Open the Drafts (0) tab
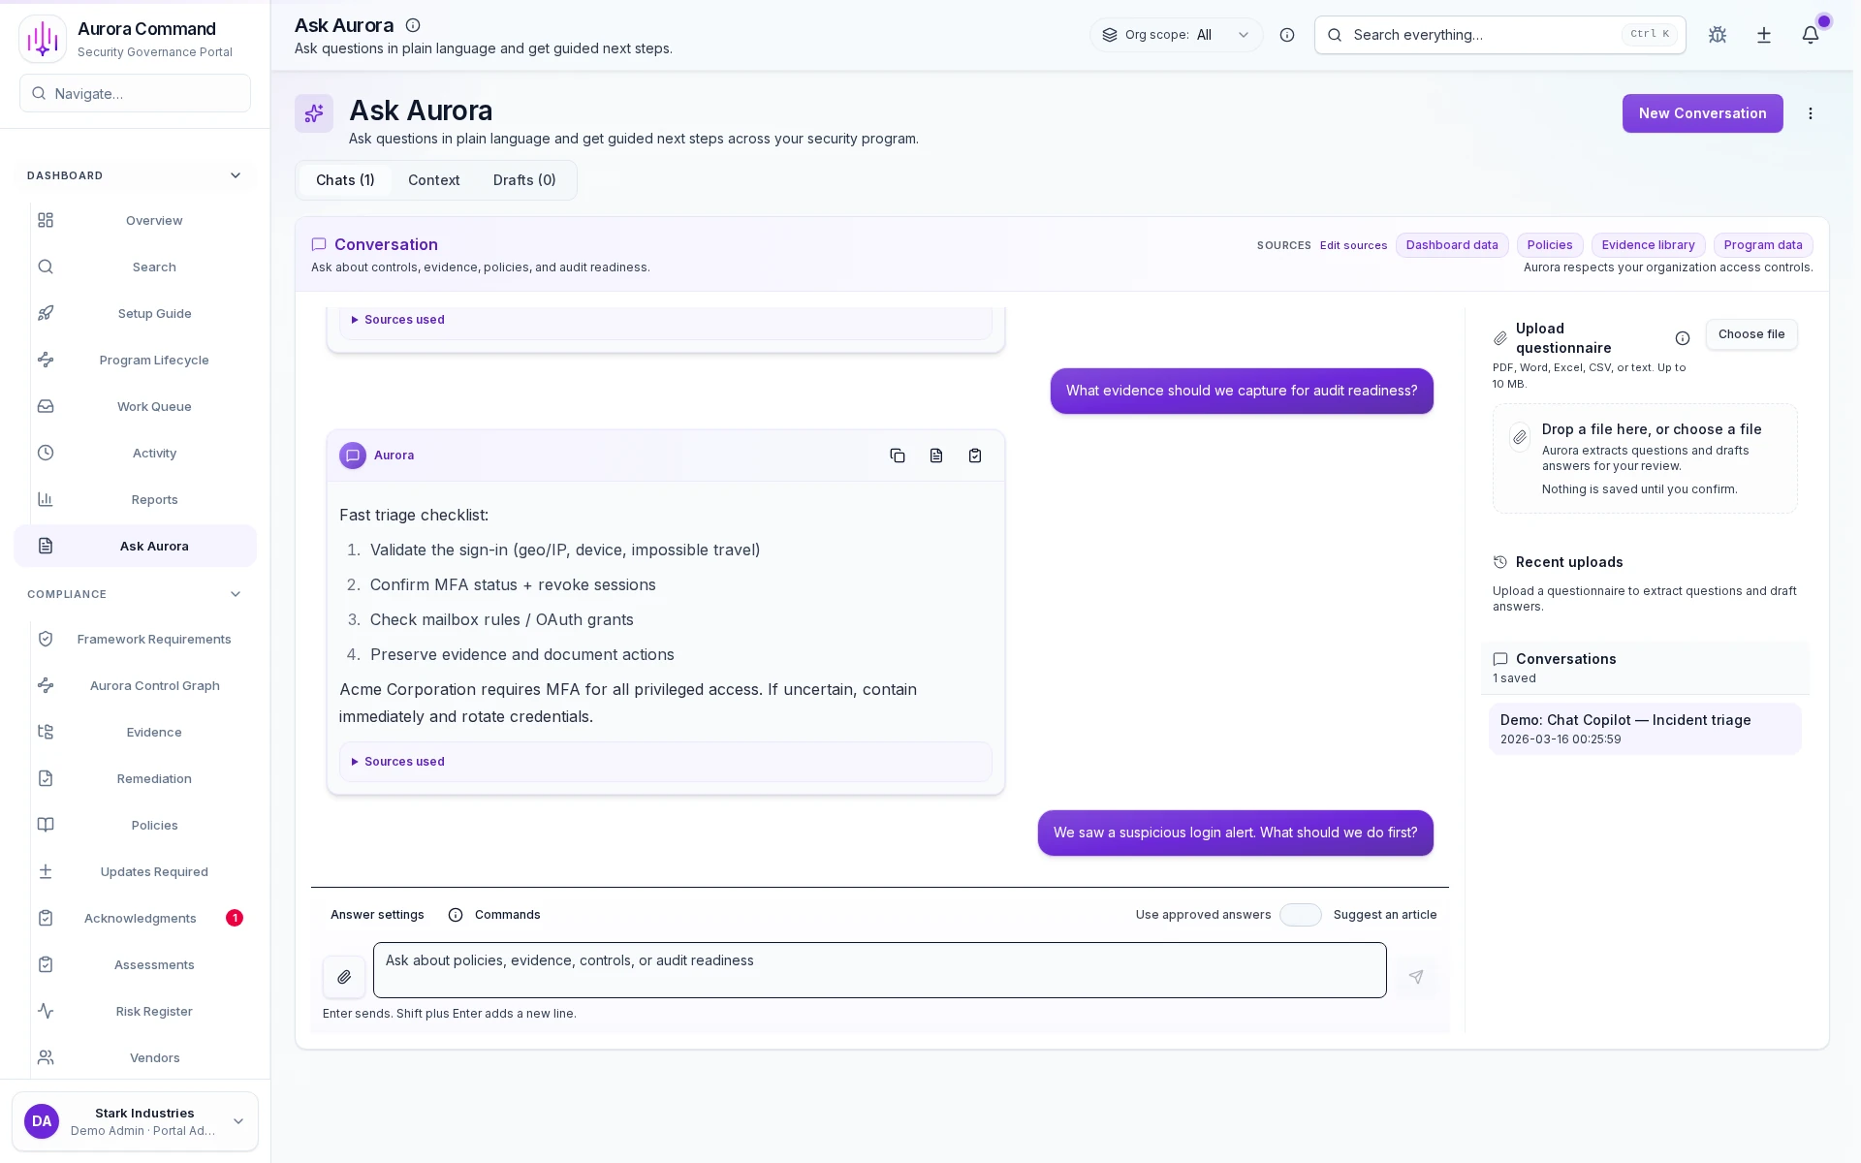This screenshot has width=1861, height=1163. [523, 180]
